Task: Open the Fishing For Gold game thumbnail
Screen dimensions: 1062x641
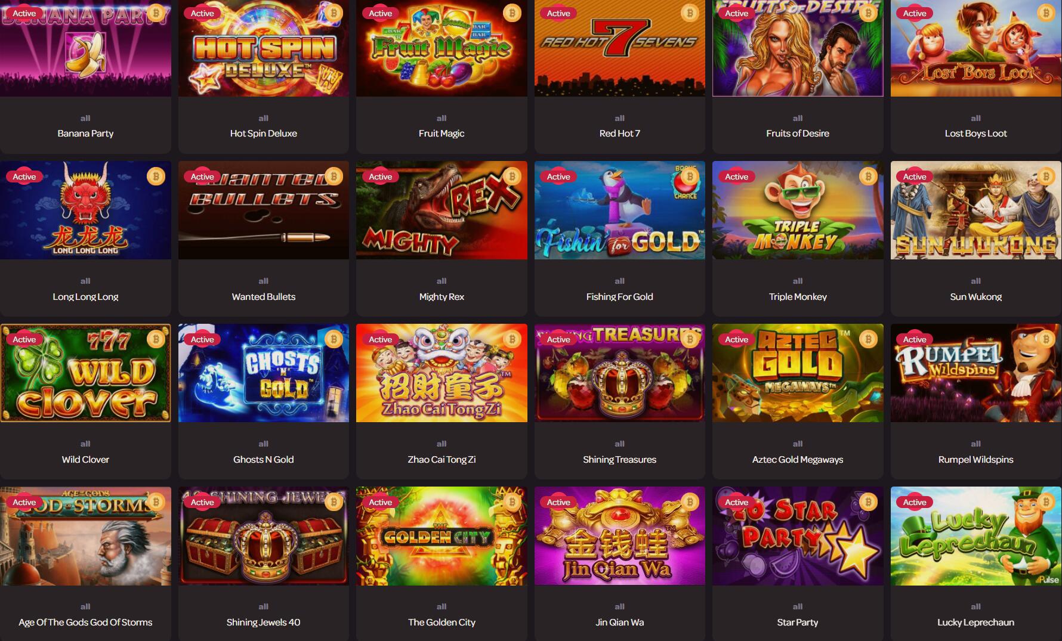Action: [x=619, y=210]
